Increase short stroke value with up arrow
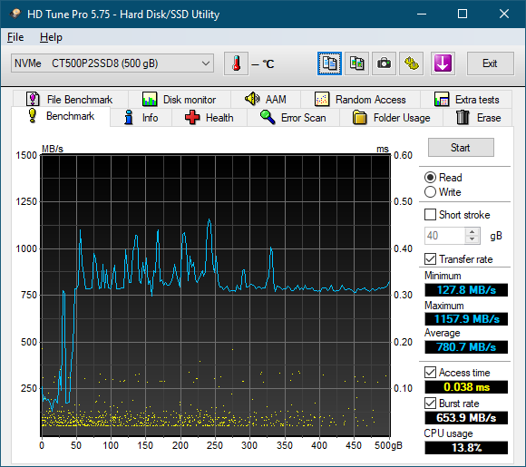526x467 pixels. (472, 232)
